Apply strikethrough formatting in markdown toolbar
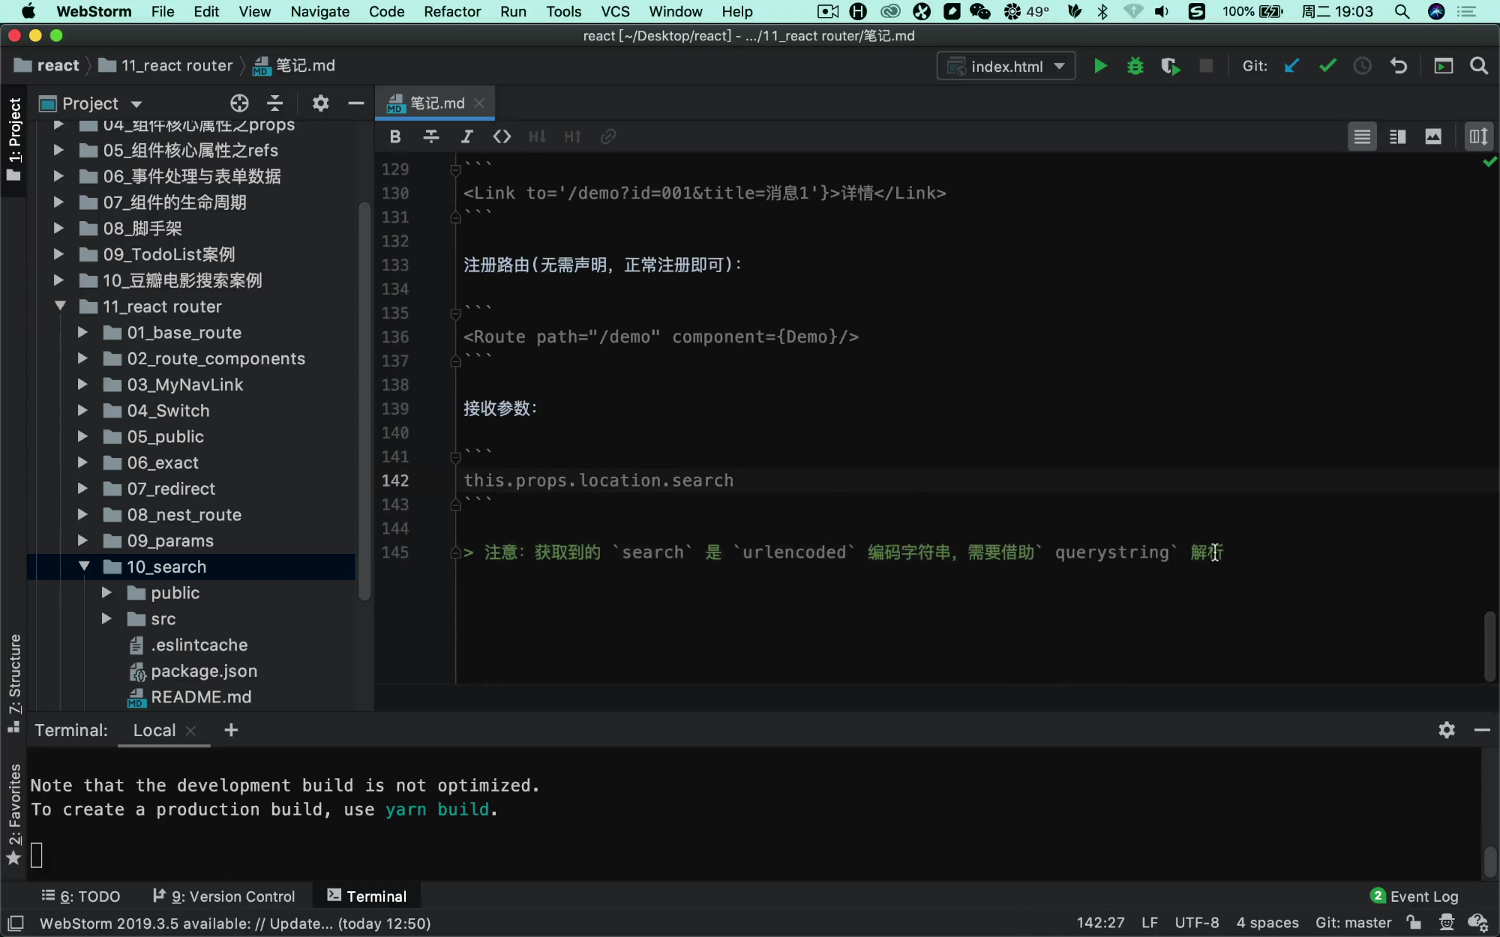 (x=431, y=136)
